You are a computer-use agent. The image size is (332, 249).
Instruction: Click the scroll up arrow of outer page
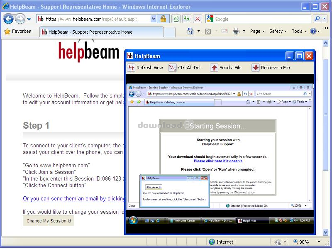point(325,43)
